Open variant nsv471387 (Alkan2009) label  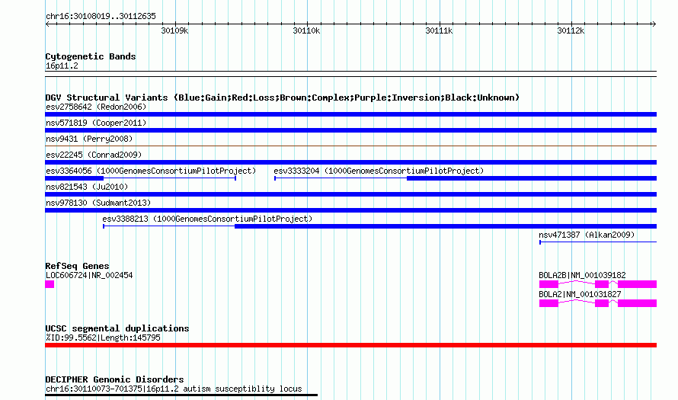coord(587,235)
